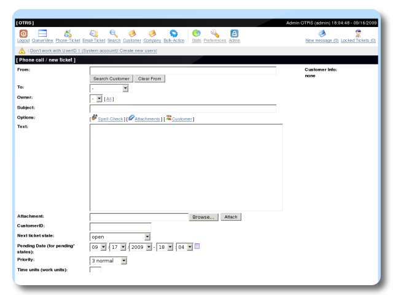Open Locked Tickets icon

pyautogui.click(x=358, y=34)
